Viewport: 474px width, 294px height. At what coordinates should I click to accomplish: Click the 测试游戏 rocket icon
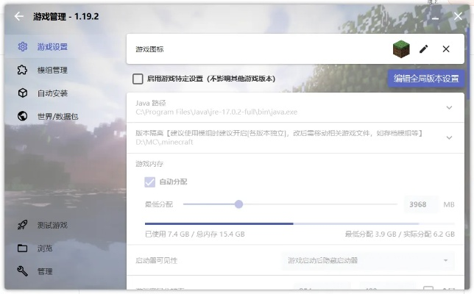click(x=22, y=225)
